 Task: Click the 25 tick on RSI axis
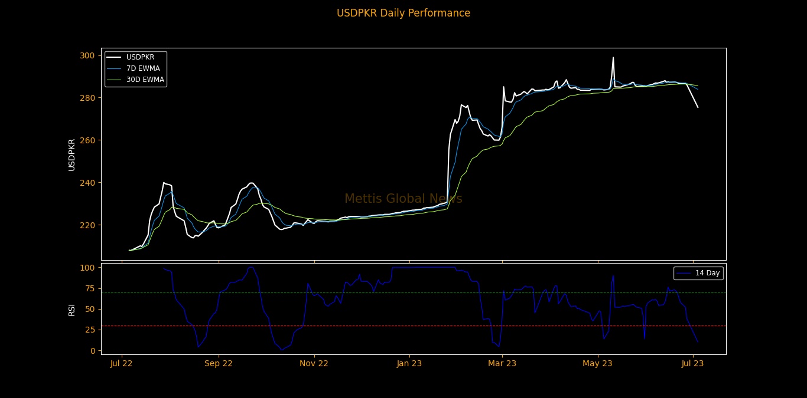coord(90,330)
